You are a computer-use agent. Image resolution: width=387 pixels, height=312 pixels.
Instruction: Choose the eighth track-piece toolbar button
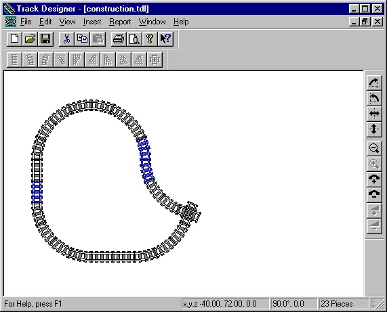tap(123, 60)
